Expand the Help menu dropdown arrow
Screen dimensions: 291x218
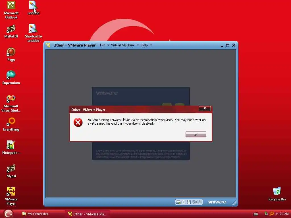(x=151, y=45)
